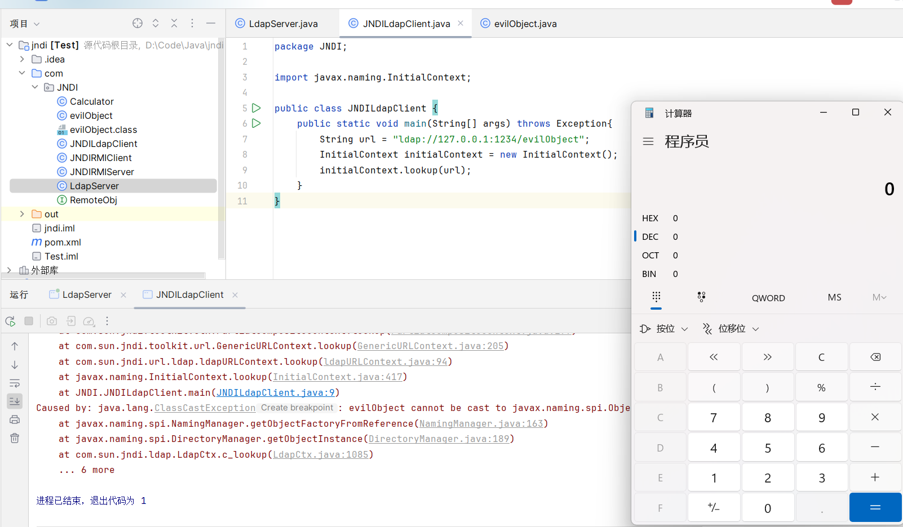The image size is (903, 527).
Task: Click the plus operator in calculator
Action: 875,477
